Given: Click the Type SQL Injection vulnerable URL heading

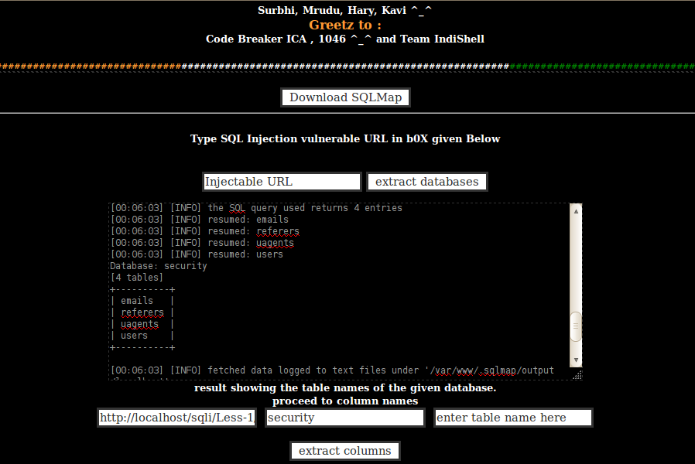Looking at the screenshot, I should click(x=344, y=138).
